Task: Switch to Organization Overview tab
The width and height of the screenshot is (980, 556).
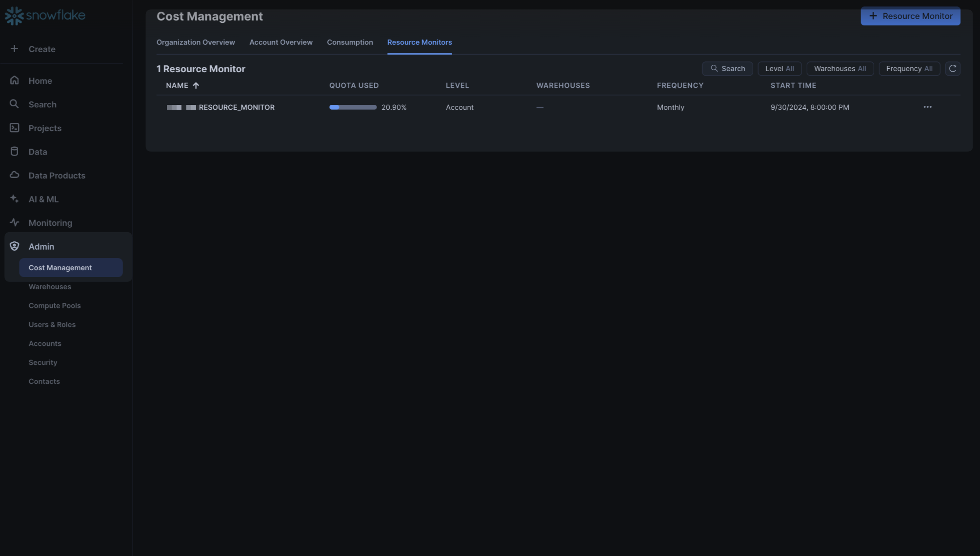Action: coord(196,42)
